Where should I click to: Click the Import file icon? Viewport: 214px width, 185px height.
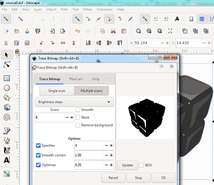click(x=52, y=31)
